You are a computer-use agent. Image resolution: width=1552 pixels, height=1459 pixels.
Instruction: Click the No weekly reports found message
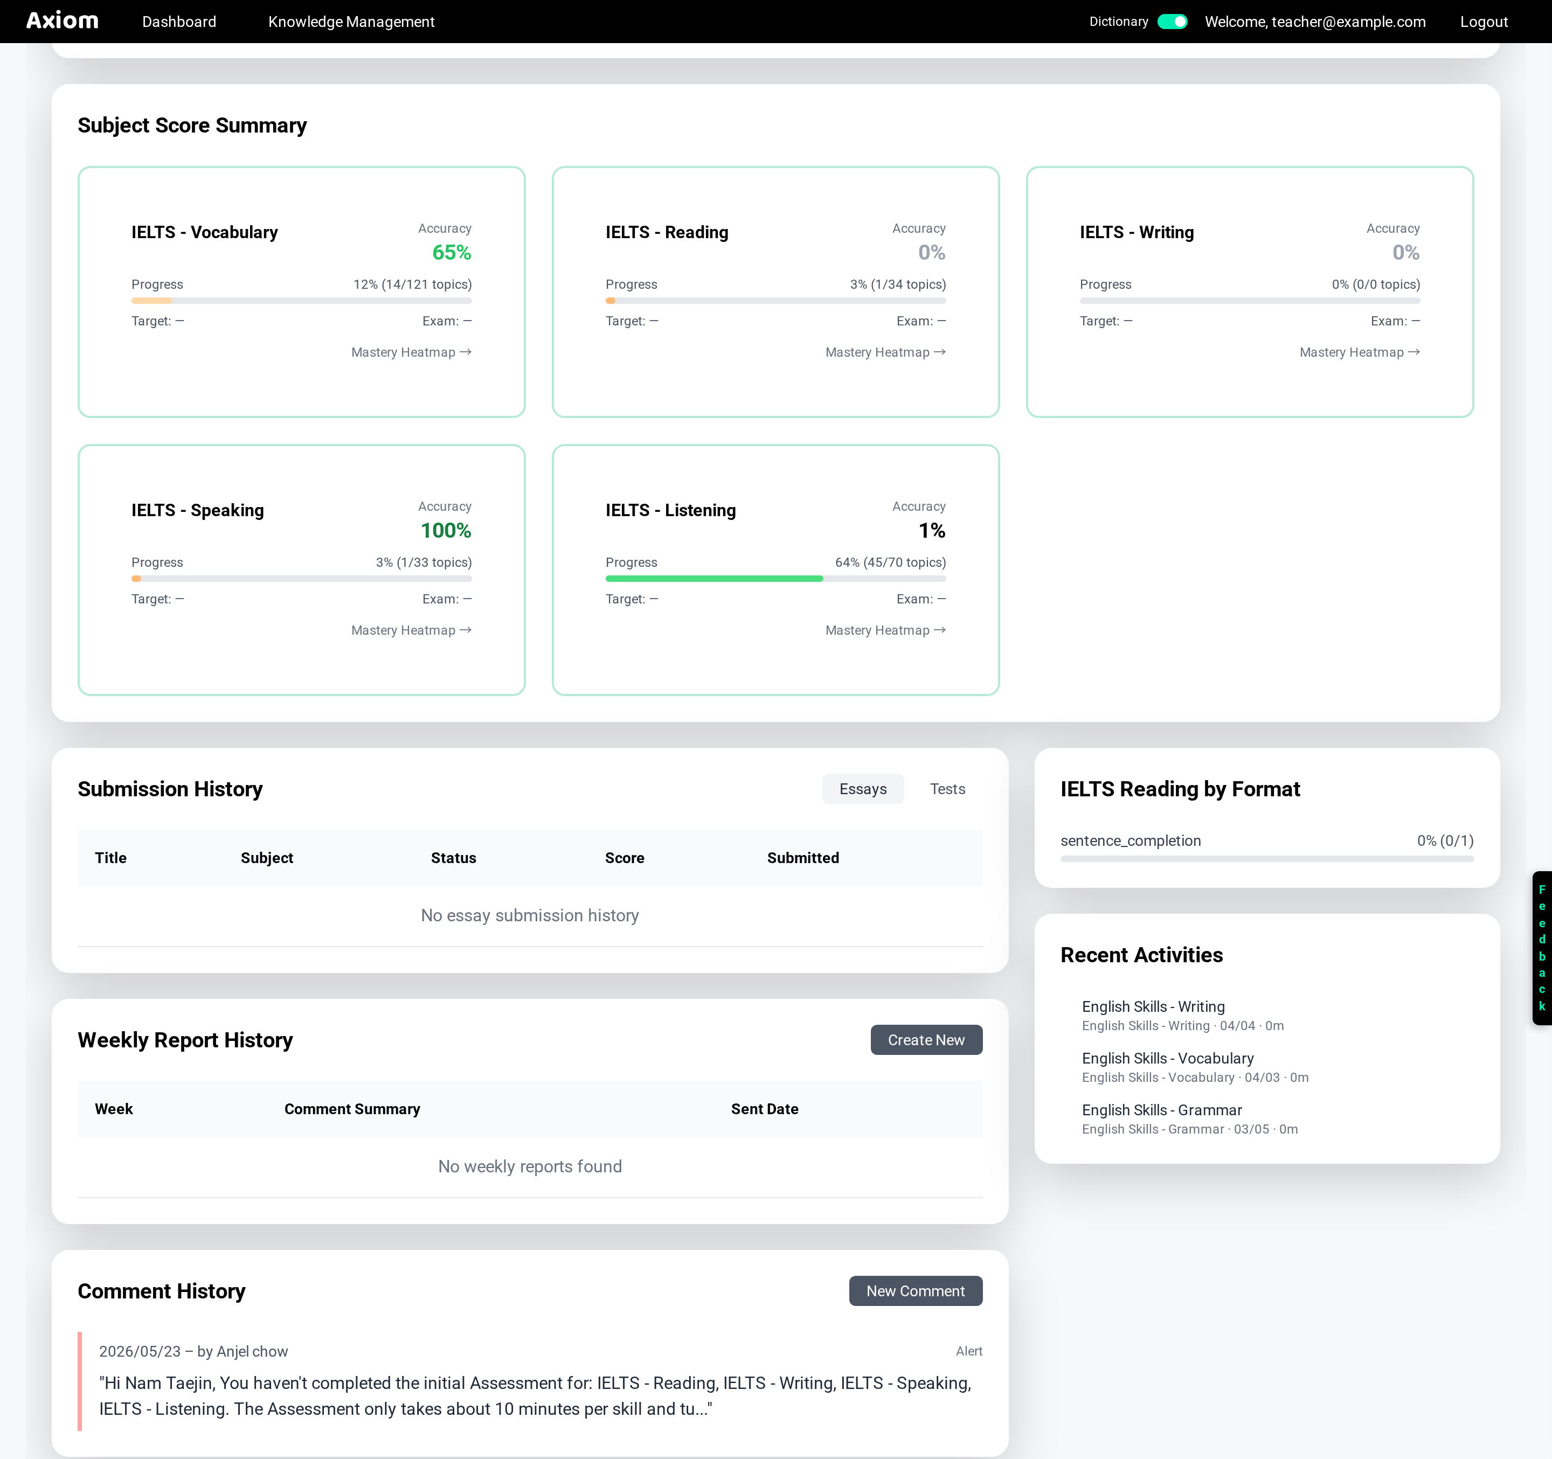click(x=529, y=1166)
